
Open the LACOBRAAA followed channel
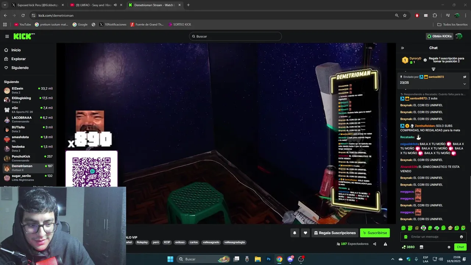pyautogui.click(x=28, y=120)
